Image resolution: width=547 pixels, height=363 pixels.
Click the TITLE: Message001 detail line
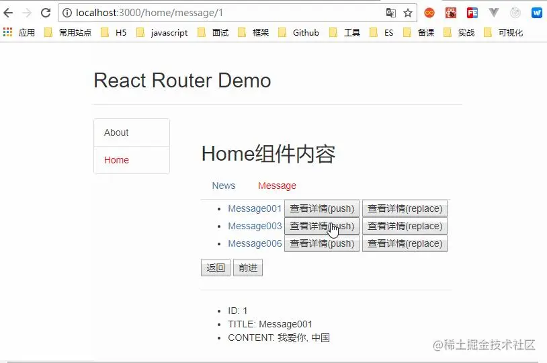270,324
